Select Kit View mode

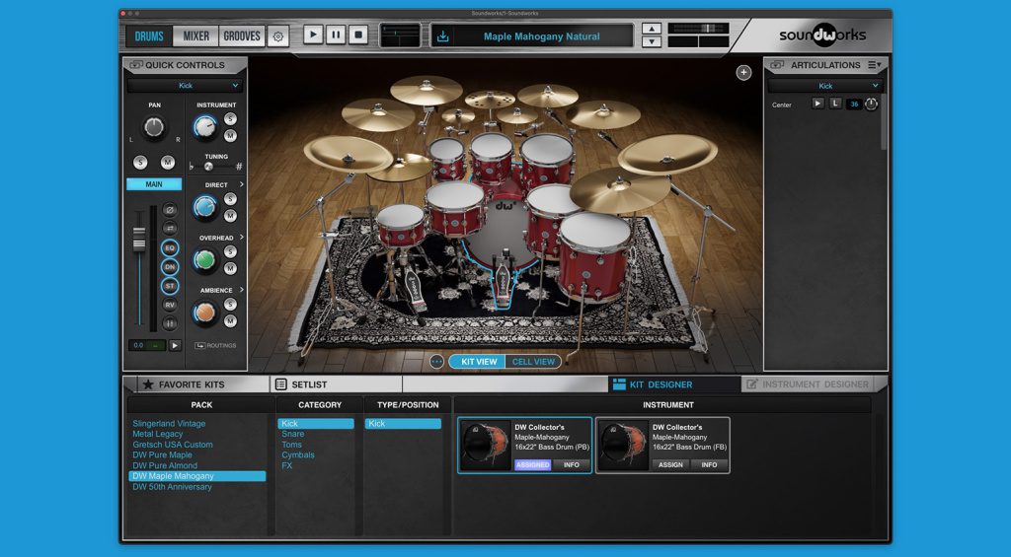[479, 362]
